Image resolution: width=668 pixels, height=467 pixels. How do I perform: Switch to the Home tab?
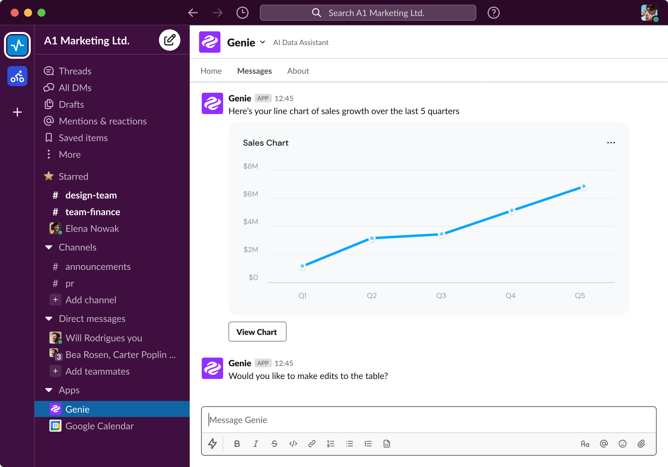click(x=211, y=71)
